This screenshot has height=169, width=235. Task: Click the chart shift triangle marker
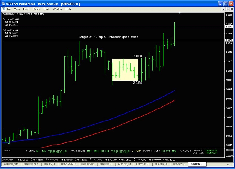(x=179, y=13)
